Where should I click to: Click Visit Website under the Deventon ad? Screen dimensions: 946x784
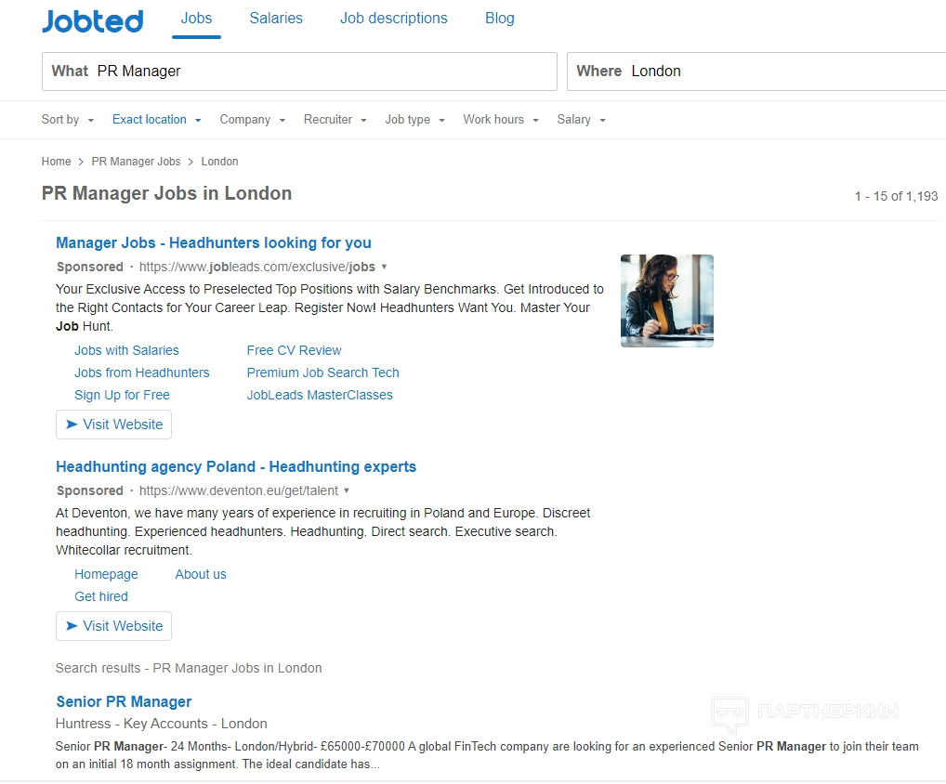(x=113, y=626)
